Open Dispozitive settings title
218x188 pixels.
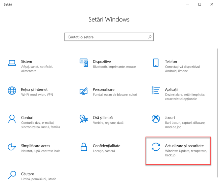102,62
